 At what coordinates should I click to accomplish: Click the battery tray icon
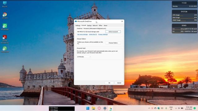[x=182, y=108]
